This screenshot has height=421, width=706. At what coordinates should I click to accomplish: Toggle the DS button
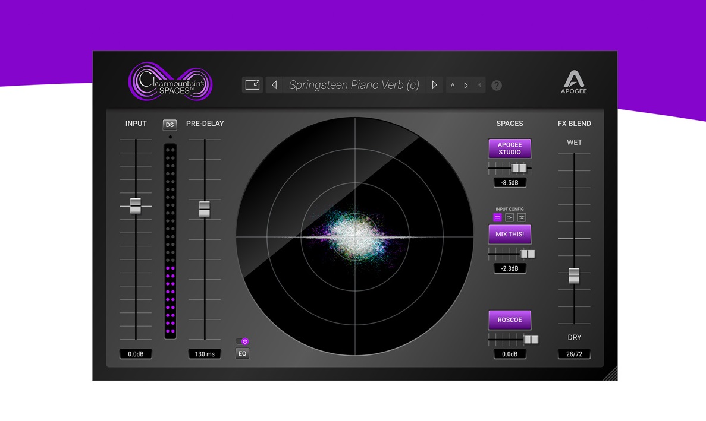tap(170, 125)
